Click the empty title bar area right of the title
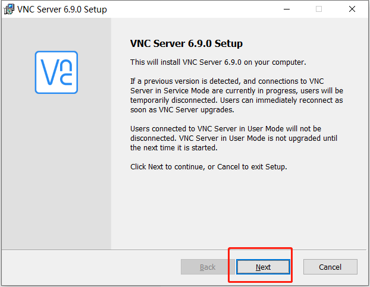370x287 pixels. click(x=190, y=10)
